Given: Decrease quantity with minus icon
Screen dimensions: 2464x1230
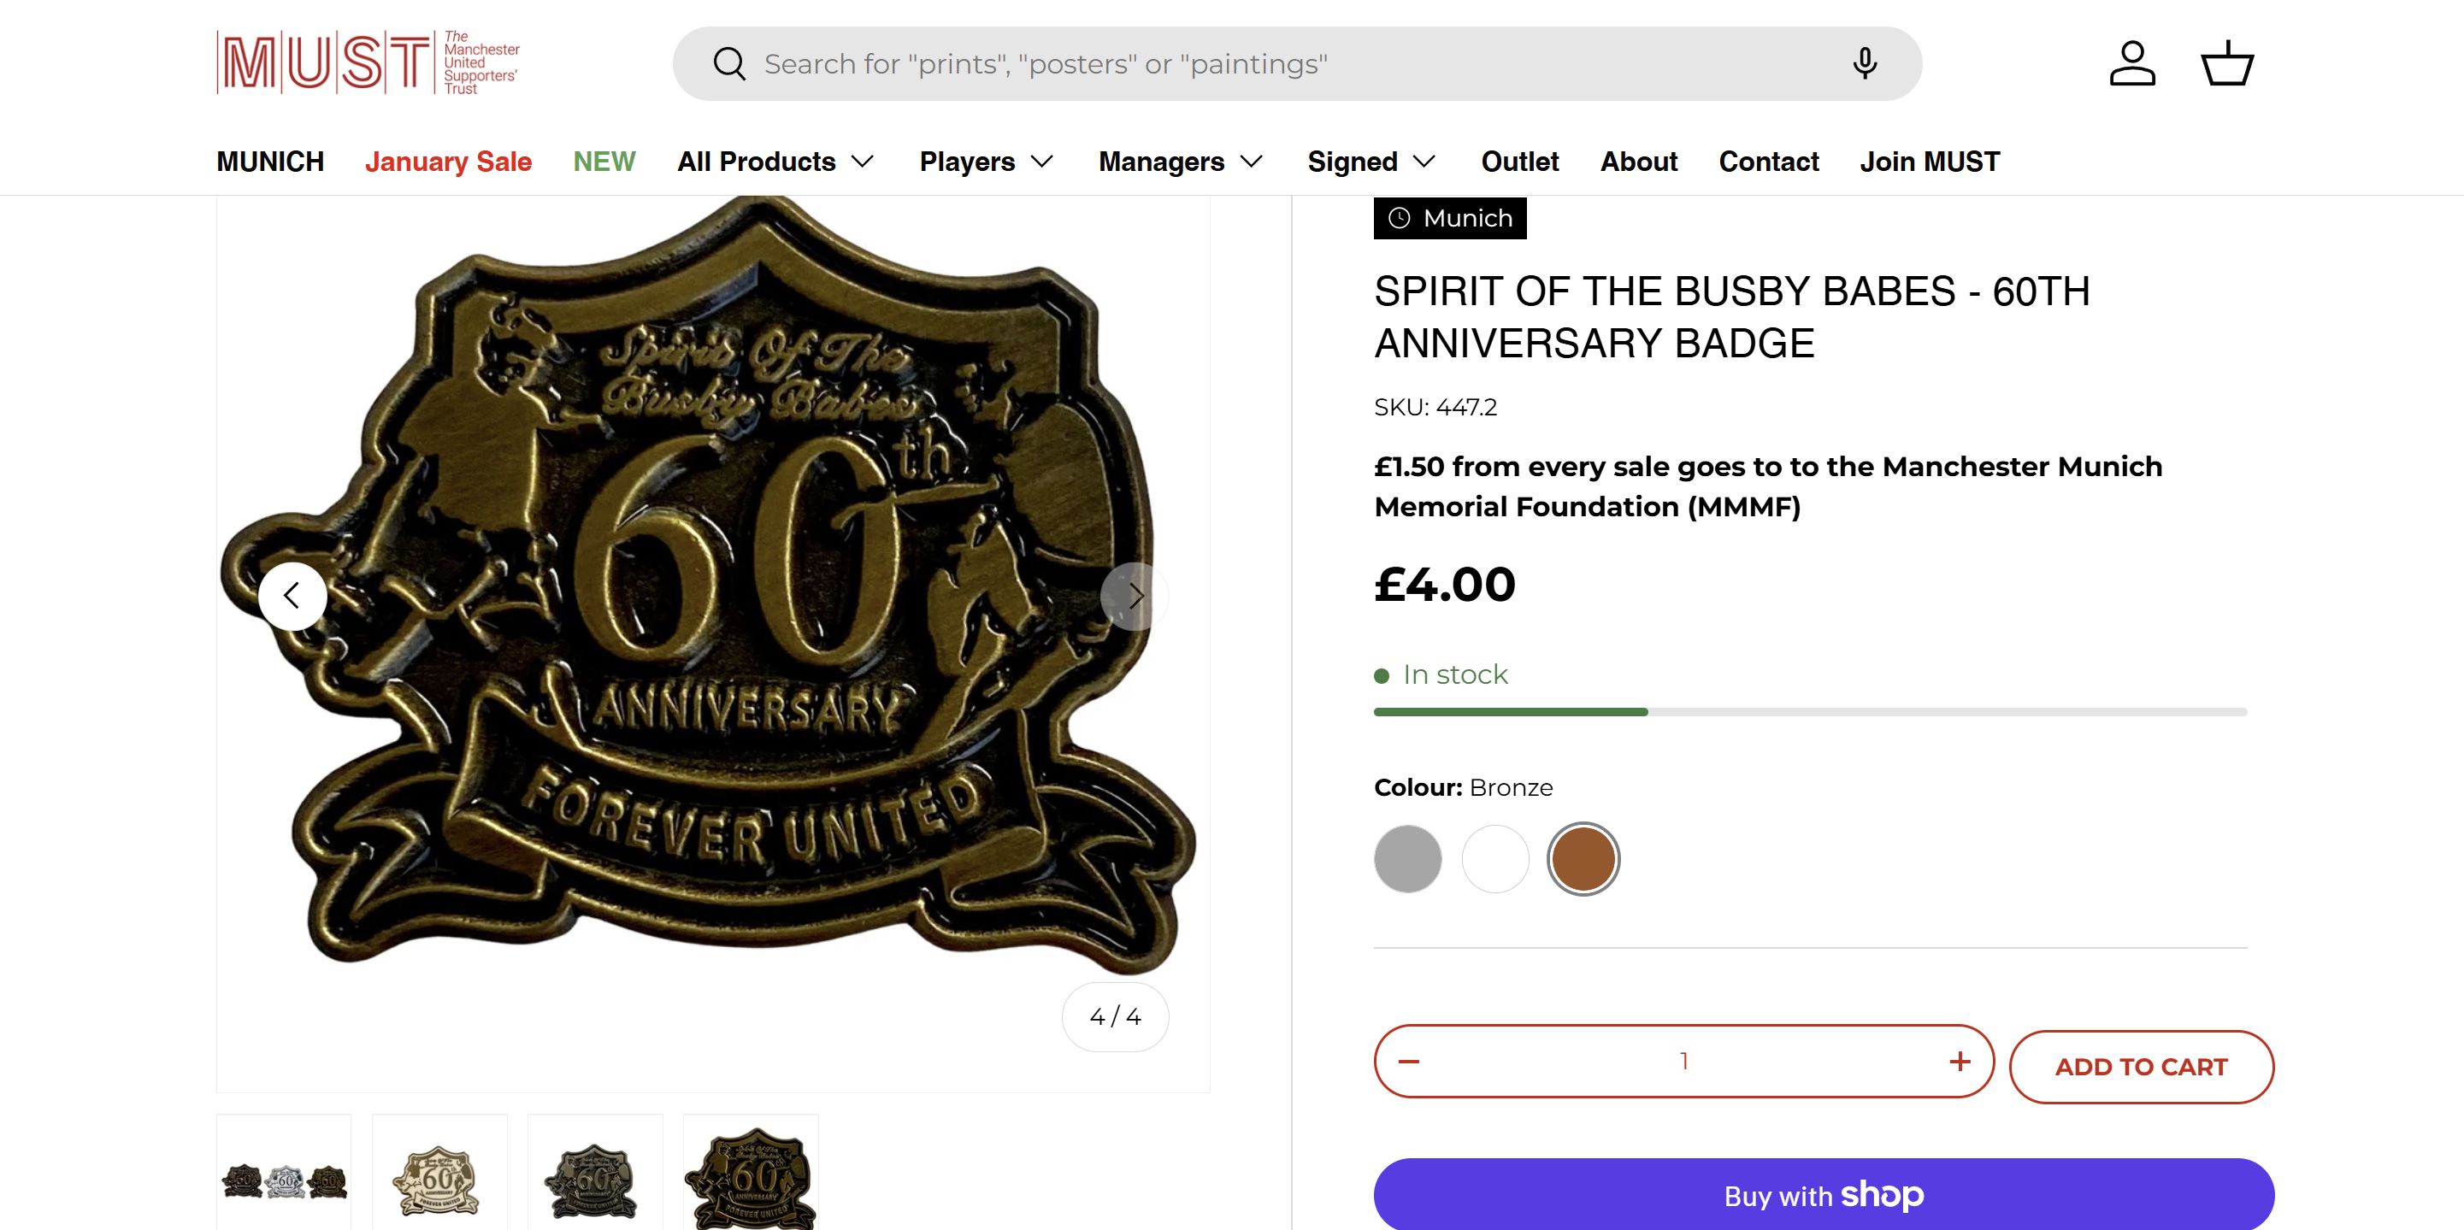Looking at the screenshot, I should click(1409, 1062).
